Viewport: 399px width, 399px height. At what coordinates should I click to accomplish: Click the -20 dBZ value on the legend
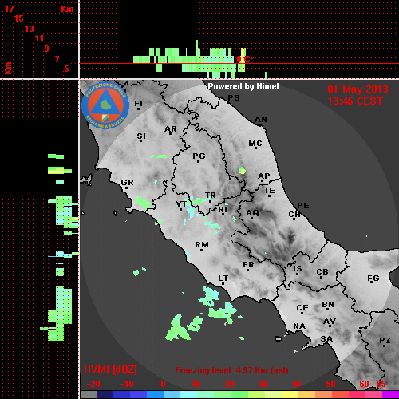[x=93, y=384]
